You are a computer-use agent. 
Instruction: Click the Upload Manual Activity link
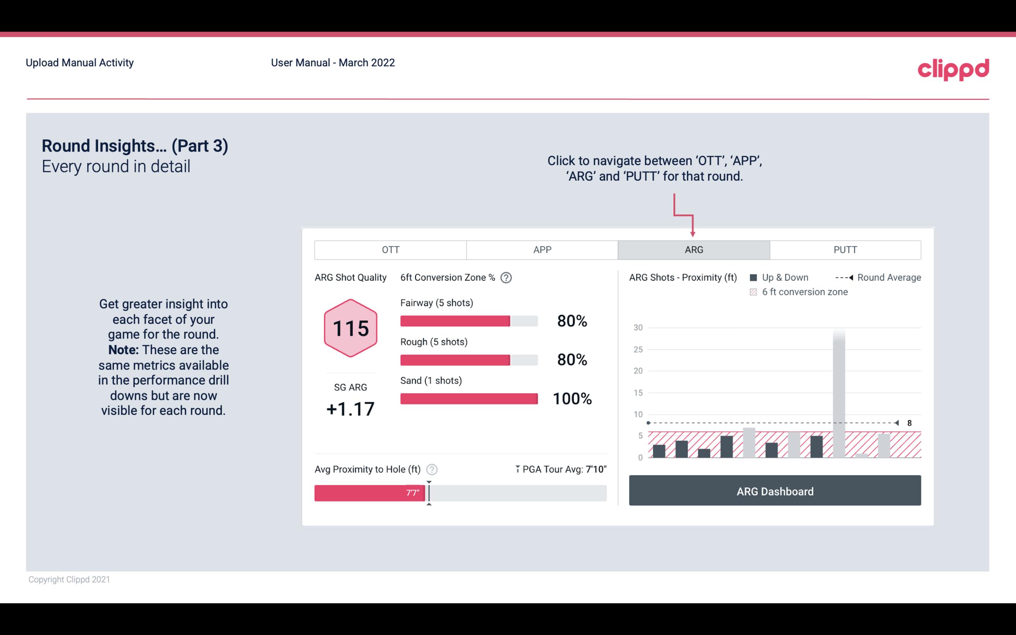79,62
